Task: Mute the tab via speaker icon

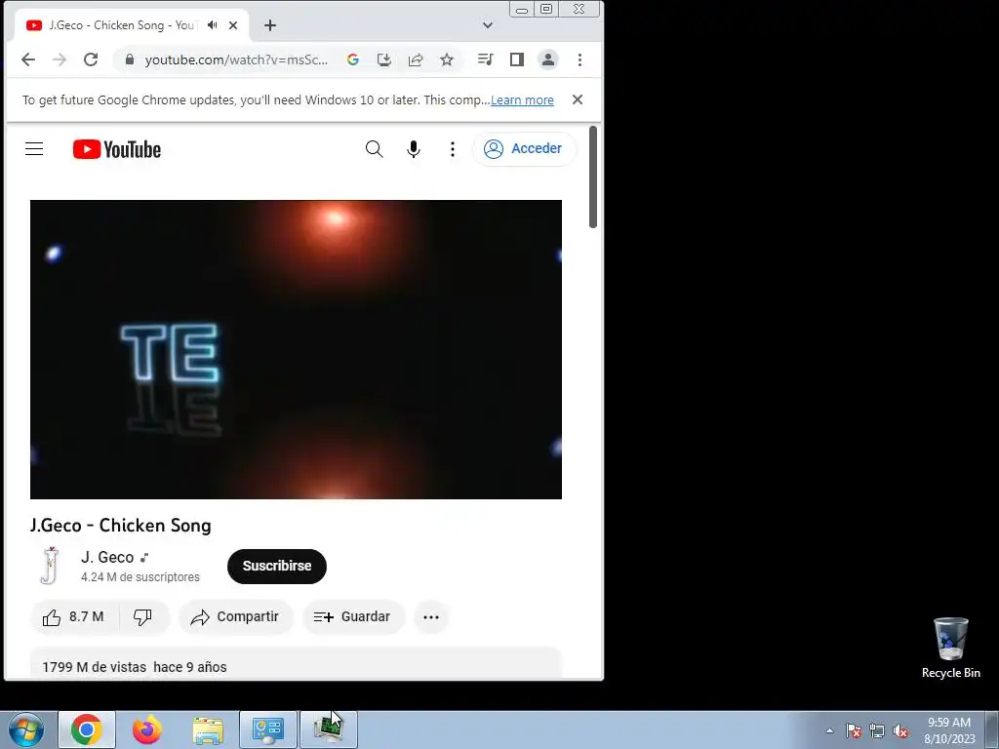Action: [x=212, y=24]
